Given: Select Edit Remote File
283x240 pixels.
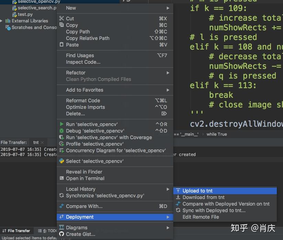Looking at the screenshot, I should 225,217.
